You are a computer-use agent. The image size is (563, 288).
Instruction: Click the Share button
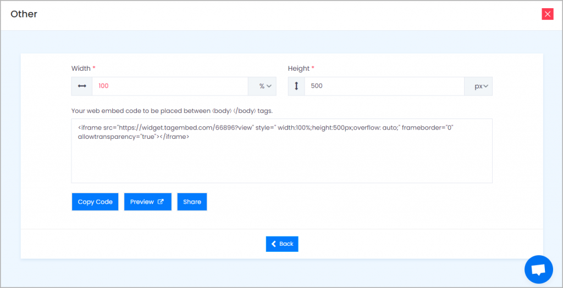point(192,202)
